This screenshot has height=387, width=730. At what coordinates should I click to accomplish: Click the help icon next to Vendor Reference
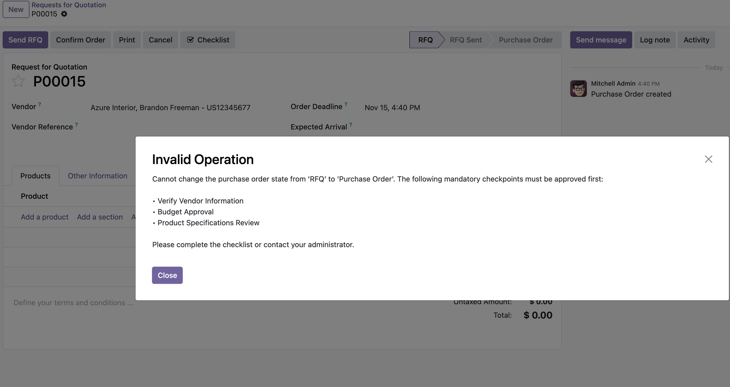76,124
